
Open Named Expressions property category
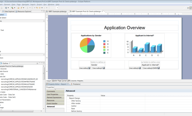[x=55, y=97]
